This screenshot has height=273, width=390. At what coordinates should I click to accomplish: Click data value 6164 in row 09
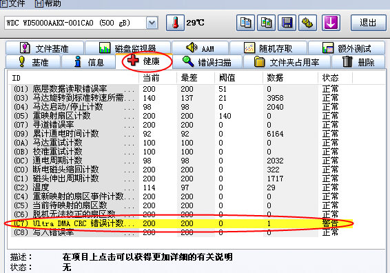click(x=275, y=134)
